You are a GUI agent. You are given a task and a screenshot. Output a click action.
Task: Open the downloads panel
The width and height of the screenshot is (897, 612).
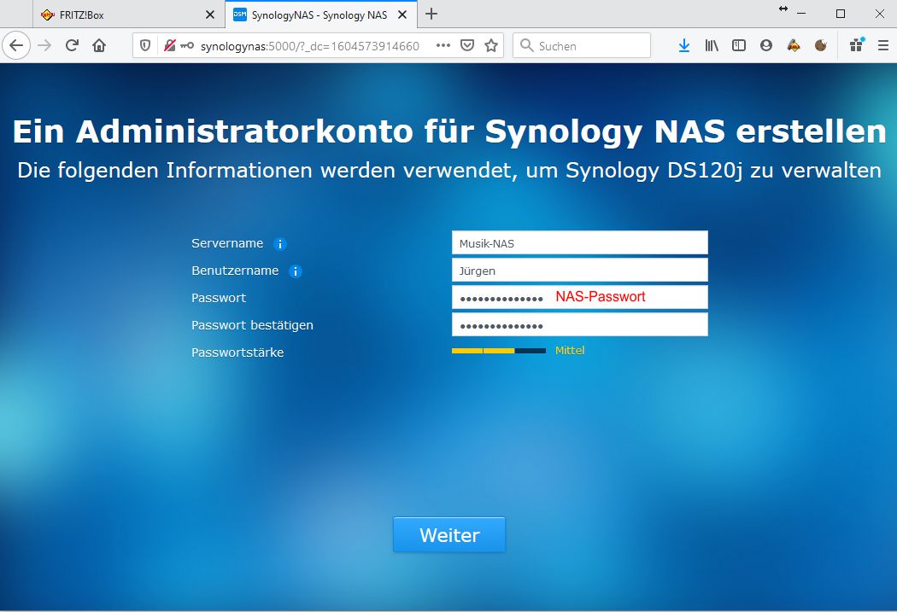(x=684, y=46)
